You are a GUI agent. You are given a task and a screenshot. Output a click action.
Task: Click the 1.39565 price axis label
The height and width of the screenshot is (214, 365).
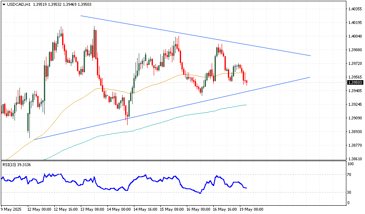click(355, 77)
